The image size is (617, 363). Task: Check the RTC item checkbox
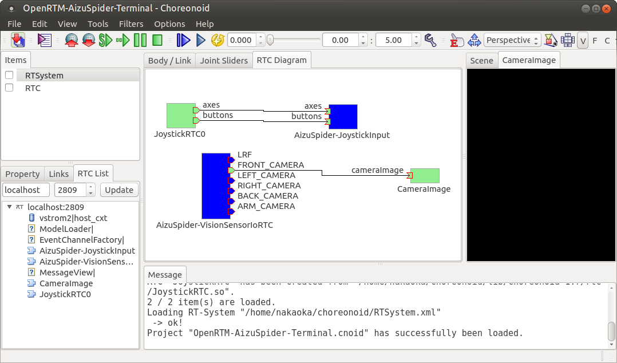[9, 88]
